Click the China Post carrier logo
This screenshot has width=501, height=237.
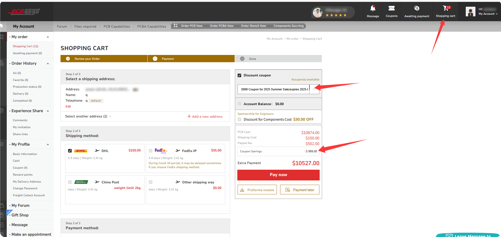pyautogui.click(x=81, y=182)
